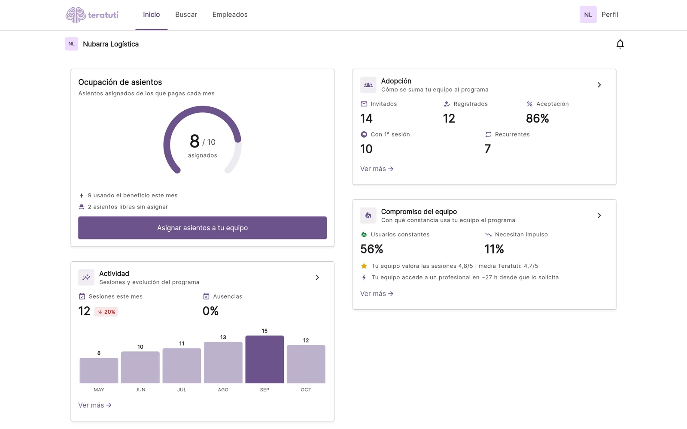The height and width of the screenshot is (429, 687).
Task: Click the 11% Necesitan impulso value
Action: click(x=494, y=249)
